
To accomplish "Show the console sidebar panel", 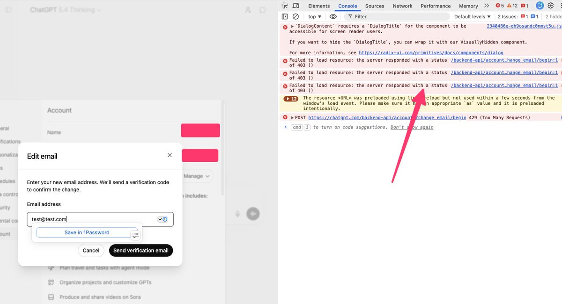I will tap(285, 16).
